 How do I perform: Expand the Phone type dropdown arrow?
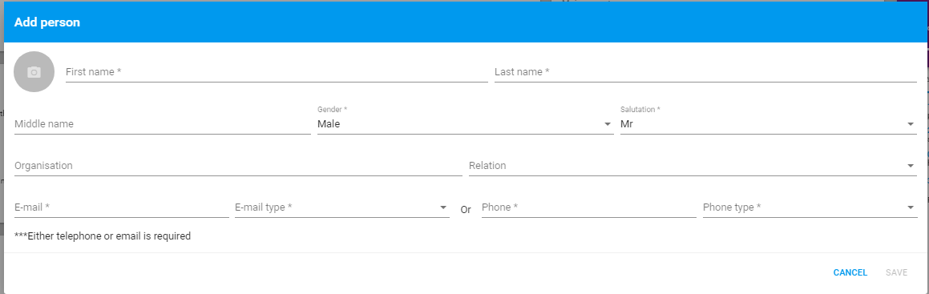point(911,207)
